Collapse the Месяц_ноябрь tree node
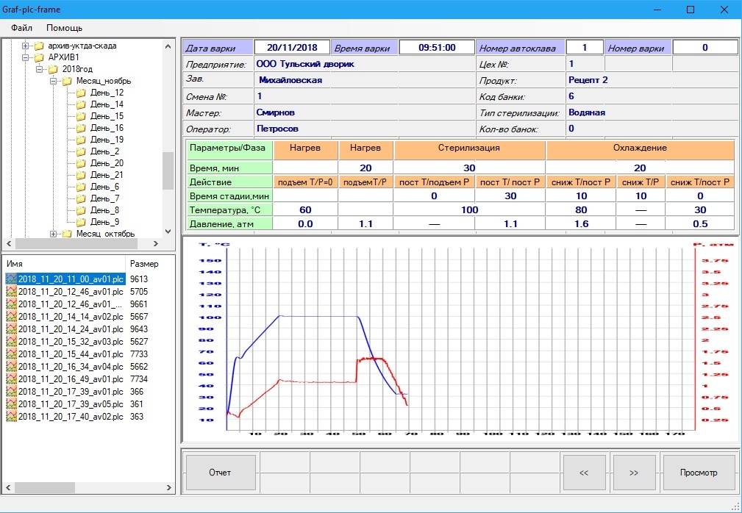The width and height of the screenshot is (742, 513). coord(54,81)
